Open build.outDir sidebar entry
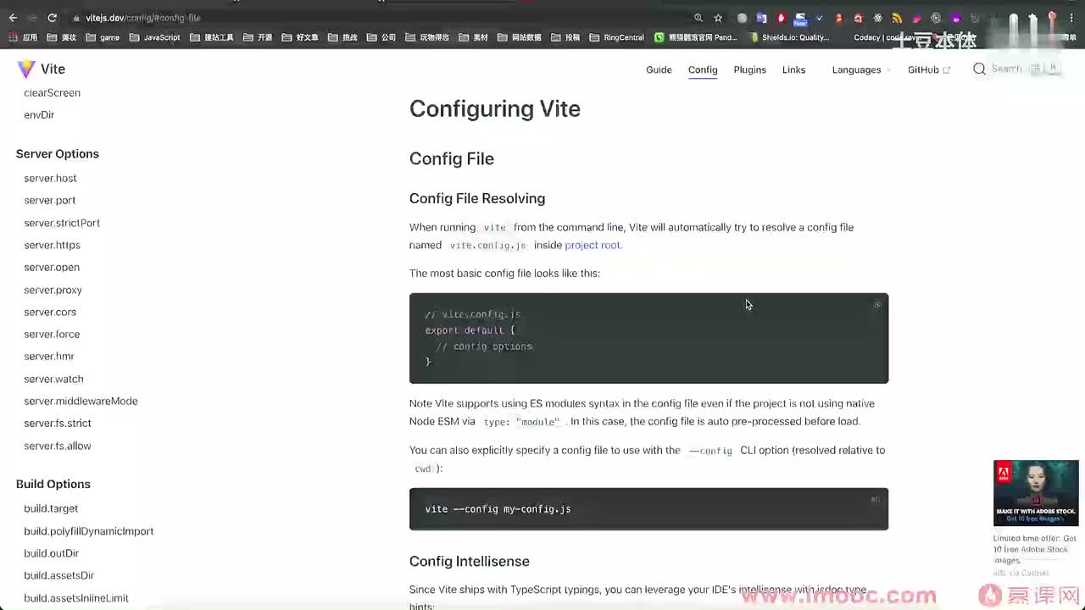 [51, 553]
